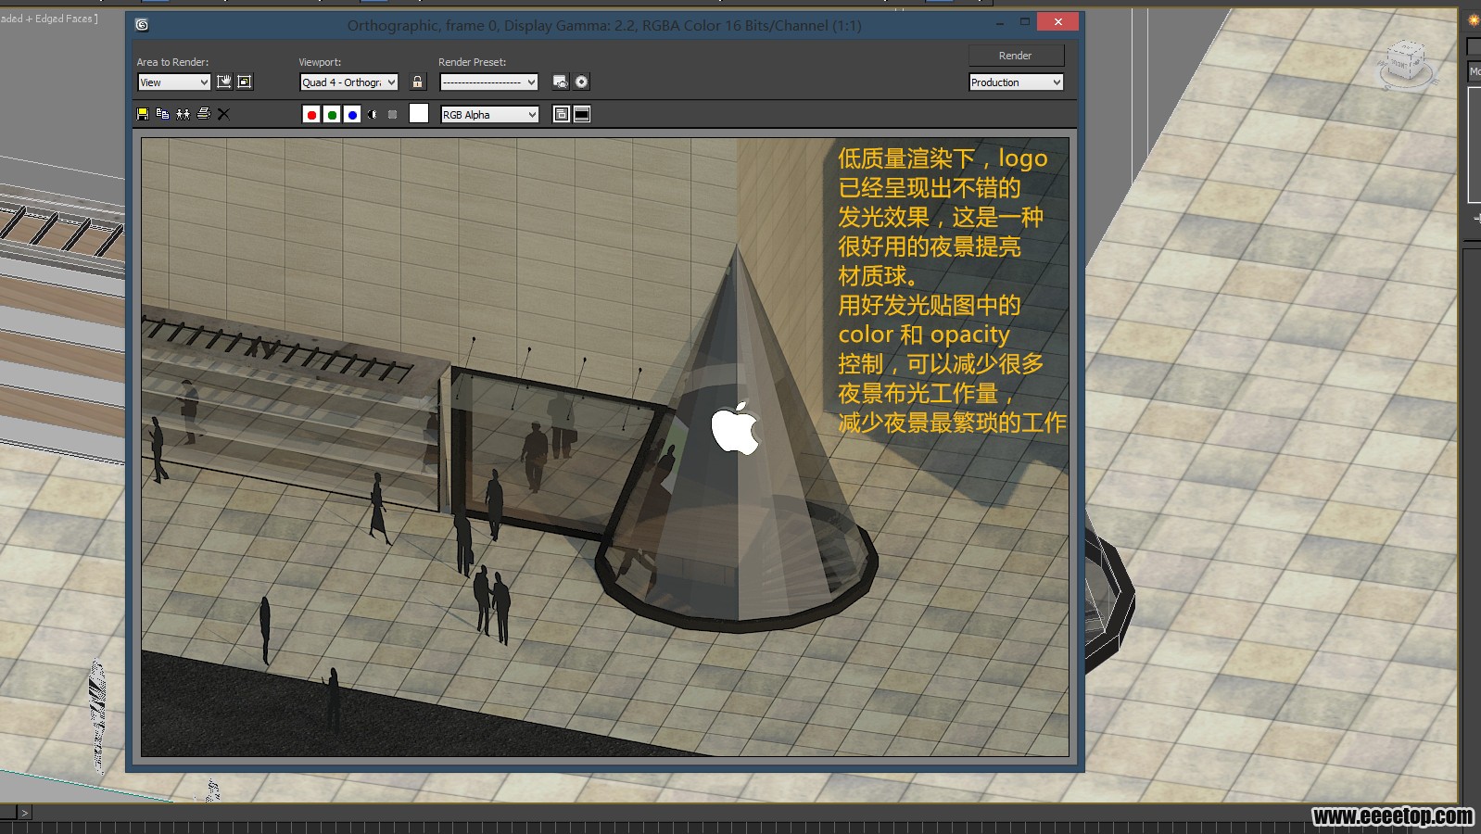Viewport: 1481px width, 834px height.
Task: Click the viewport Edged Faces shading label
Action: (x=48, y=18)
